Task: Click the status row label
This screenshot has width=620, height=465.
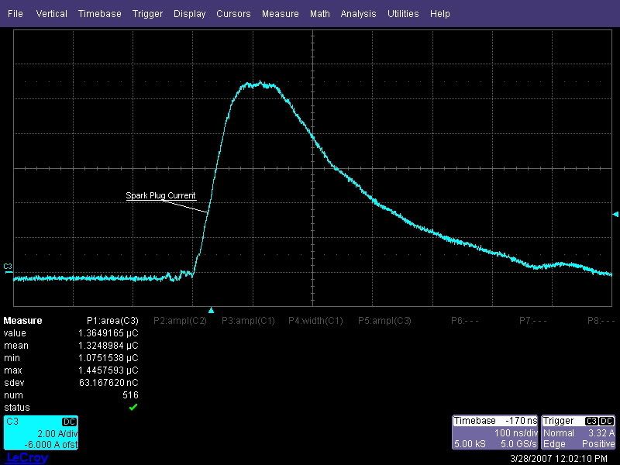Action: coord(17,408)
